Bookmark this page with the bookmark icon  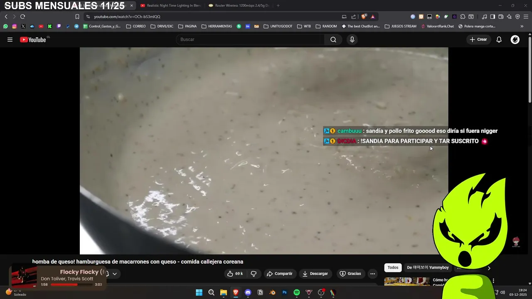click(x=77, y=17)
